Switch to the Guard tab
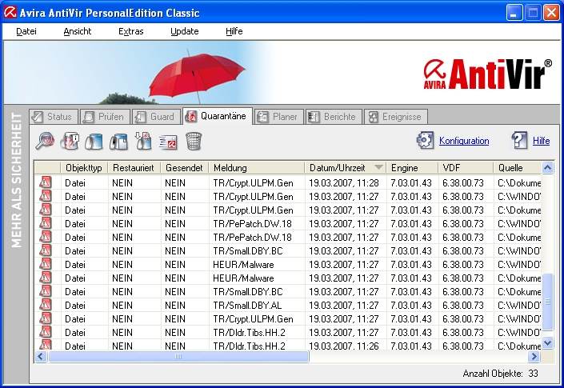564x388 pixels. [x=156, y=117]
